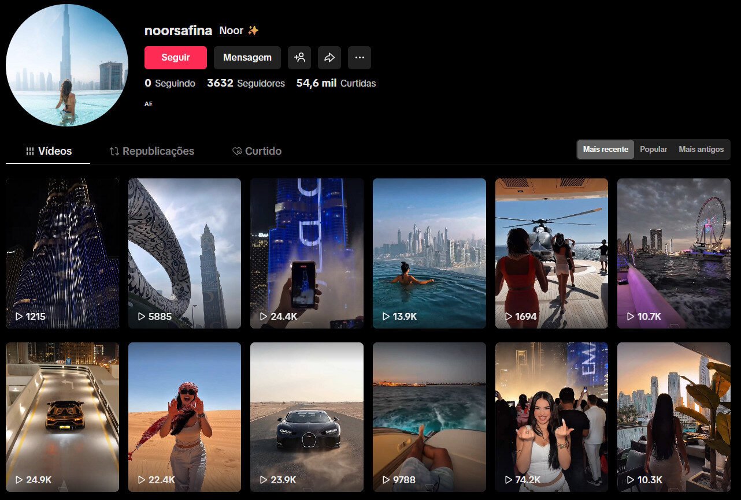
Task: Click the Seguir follow button
Action: [176, 57]
